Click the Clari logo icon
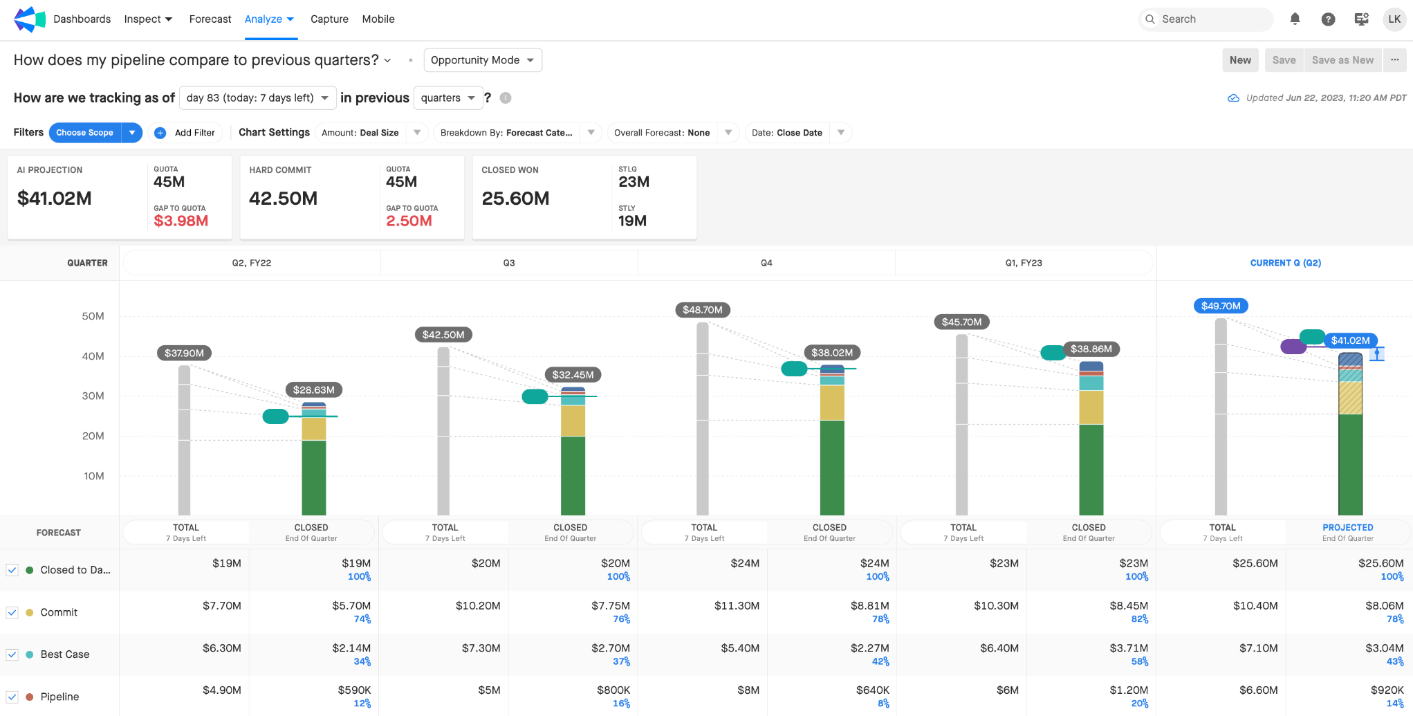The width and height of the screenshot is (1413, 716). [x=29, y=19]
